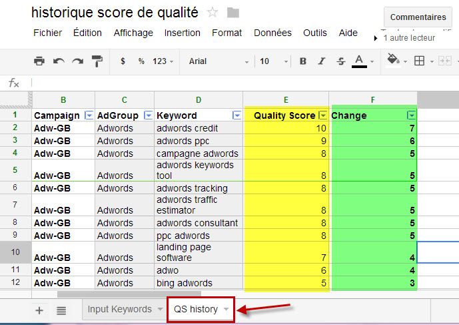Click the text color A icon

[x=359, y=61]
